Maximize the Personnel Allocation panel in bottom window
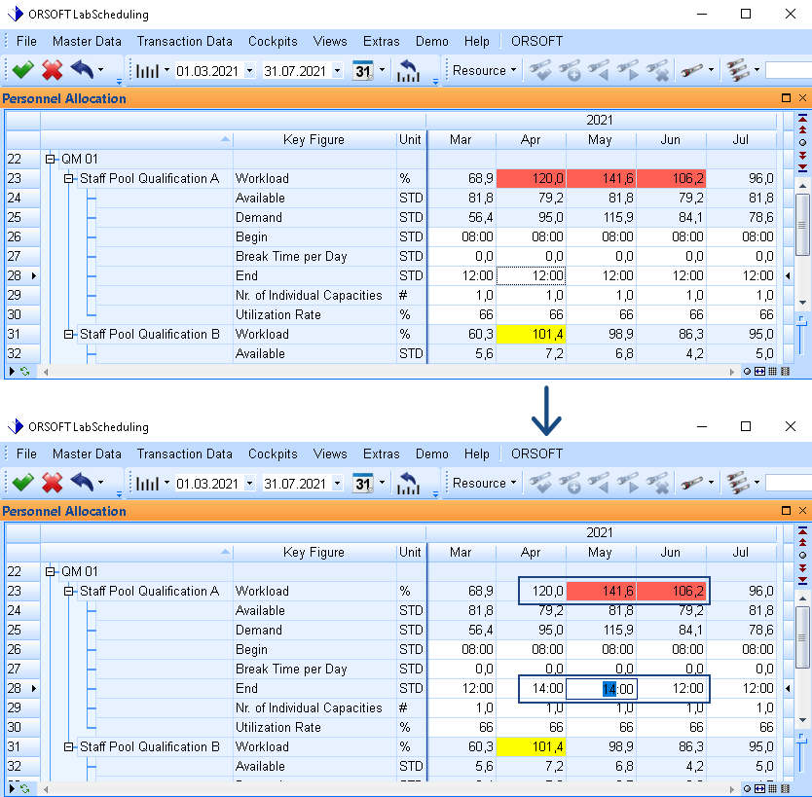This screenshot has height=797, width=812. tap(787, 511)
